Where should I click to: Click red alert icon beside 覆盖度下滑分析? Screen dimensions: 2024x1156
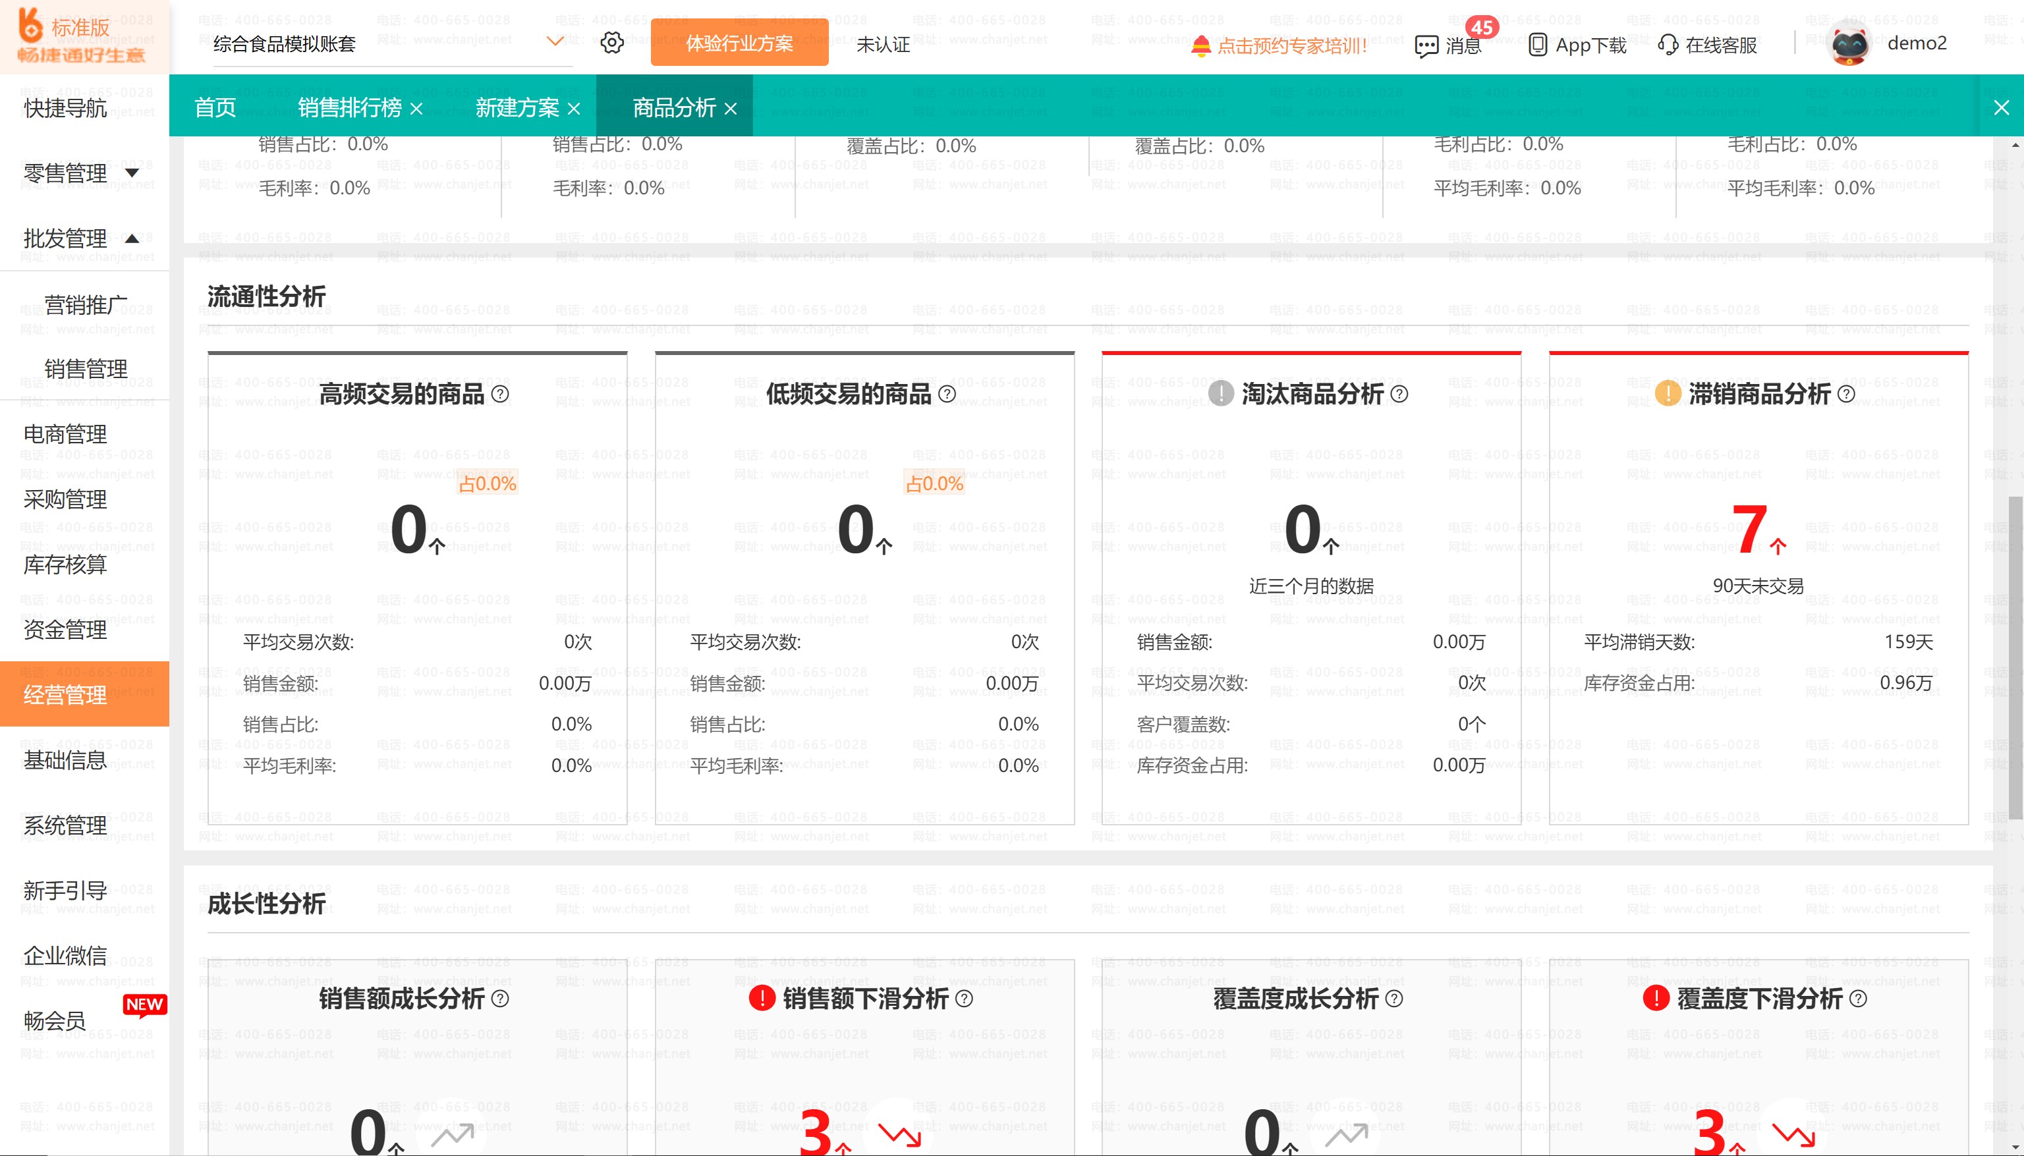coord(1656,997)
